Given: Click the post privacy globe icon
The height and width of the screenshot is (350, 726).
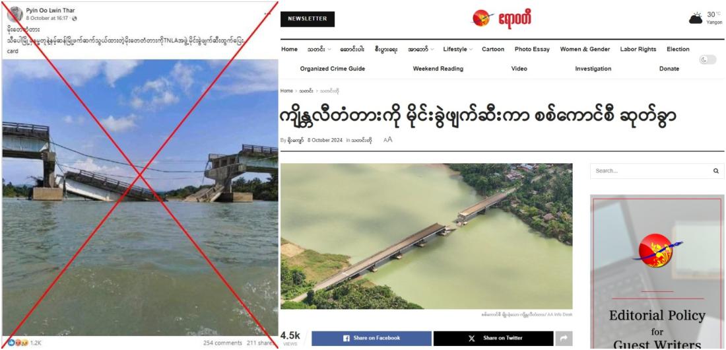Looking at the screenshot, I should pyautogui.click(x=75, y=18).
